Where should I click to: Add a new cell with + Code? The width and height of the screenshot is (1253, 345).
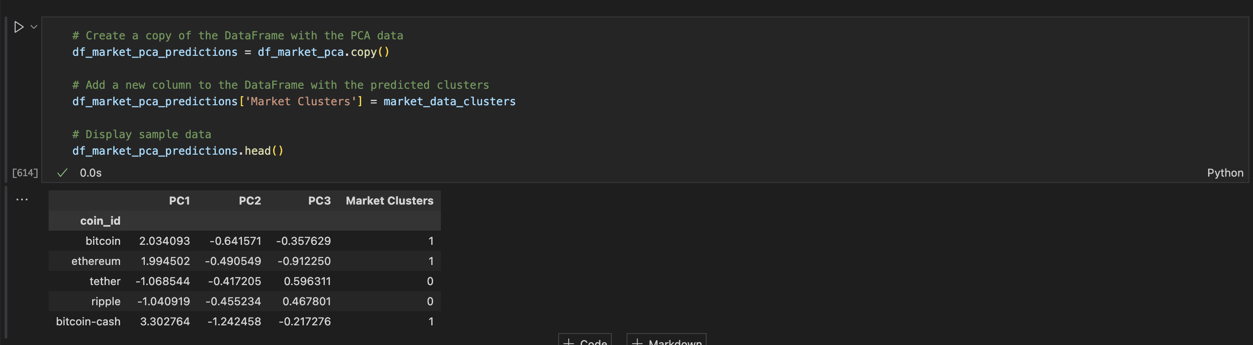585,342
